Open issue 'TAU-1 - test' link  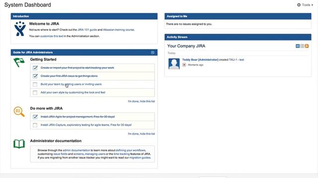pyautogui.click(x=237, y=60)
